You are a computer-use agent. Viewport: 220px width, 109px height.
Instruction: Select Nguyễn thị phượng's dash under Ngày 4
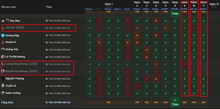[x=156, y=72]
